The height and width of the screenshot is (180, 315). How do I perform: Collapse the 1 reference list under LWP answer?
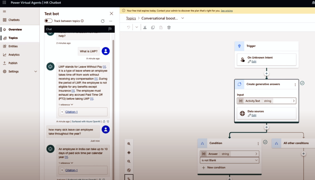[66, 104]
